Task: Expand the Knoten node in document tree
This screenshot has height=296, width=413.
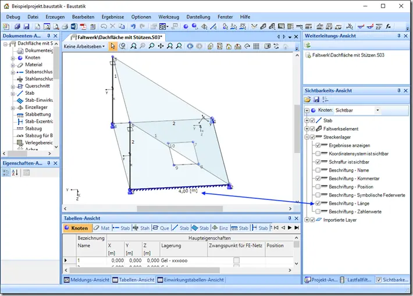Action: coord(13,58)
